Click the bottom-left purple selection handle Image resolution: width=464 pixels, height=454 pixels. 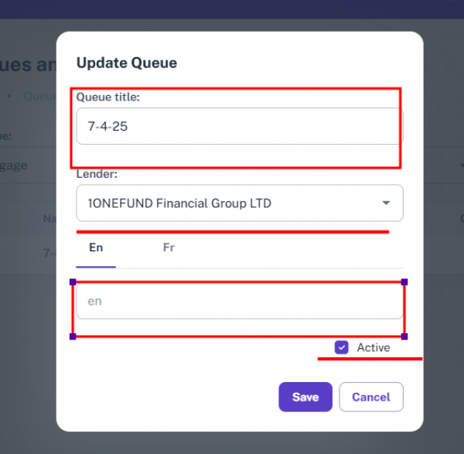tap(73, 336)
